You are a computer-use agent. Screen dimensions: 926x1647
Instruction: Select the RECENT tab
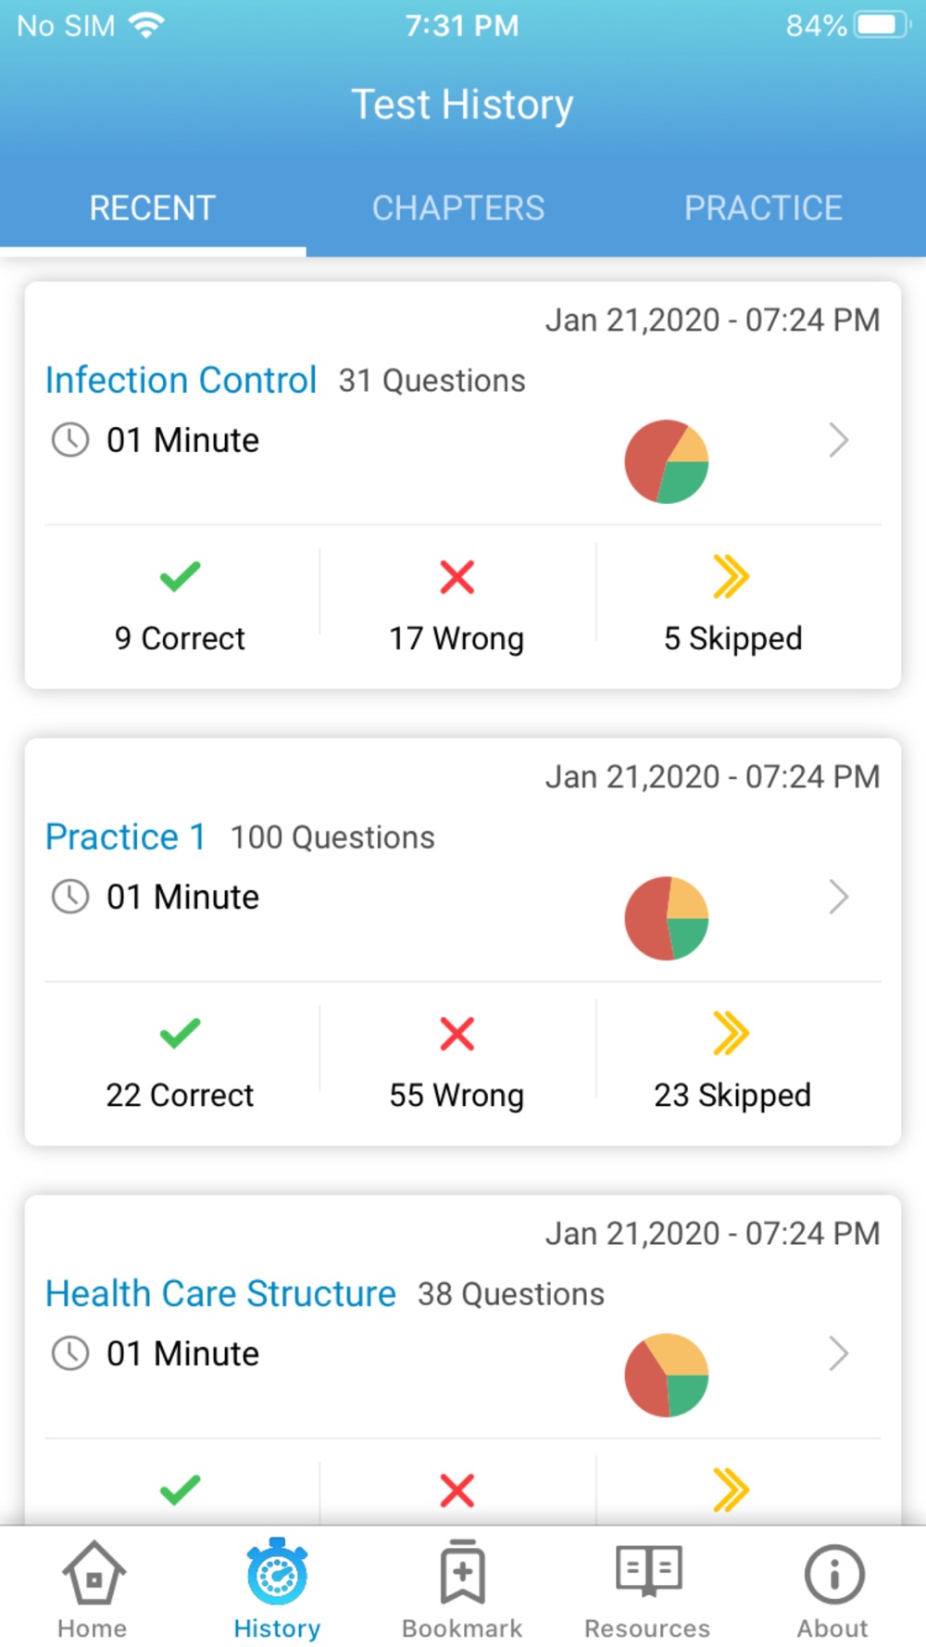click(153, 207)
